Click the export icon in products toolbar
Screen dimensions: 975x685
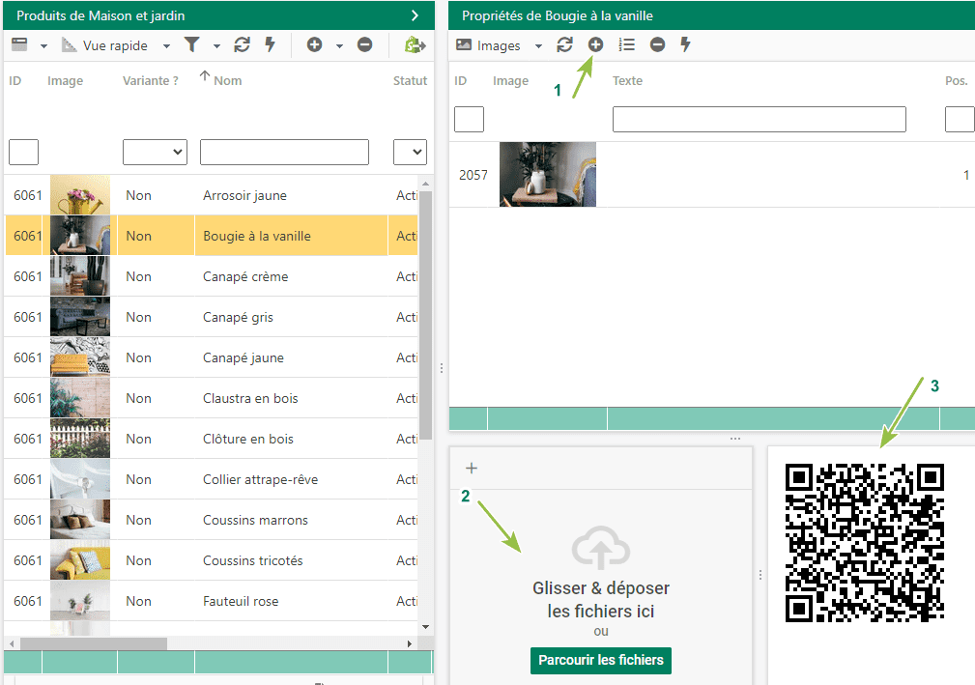coord(415,44)
